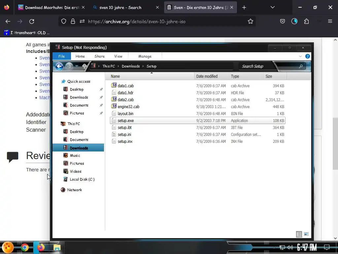Select the setup.ini file
338x254 pixels.
click(x=124, y=134)
